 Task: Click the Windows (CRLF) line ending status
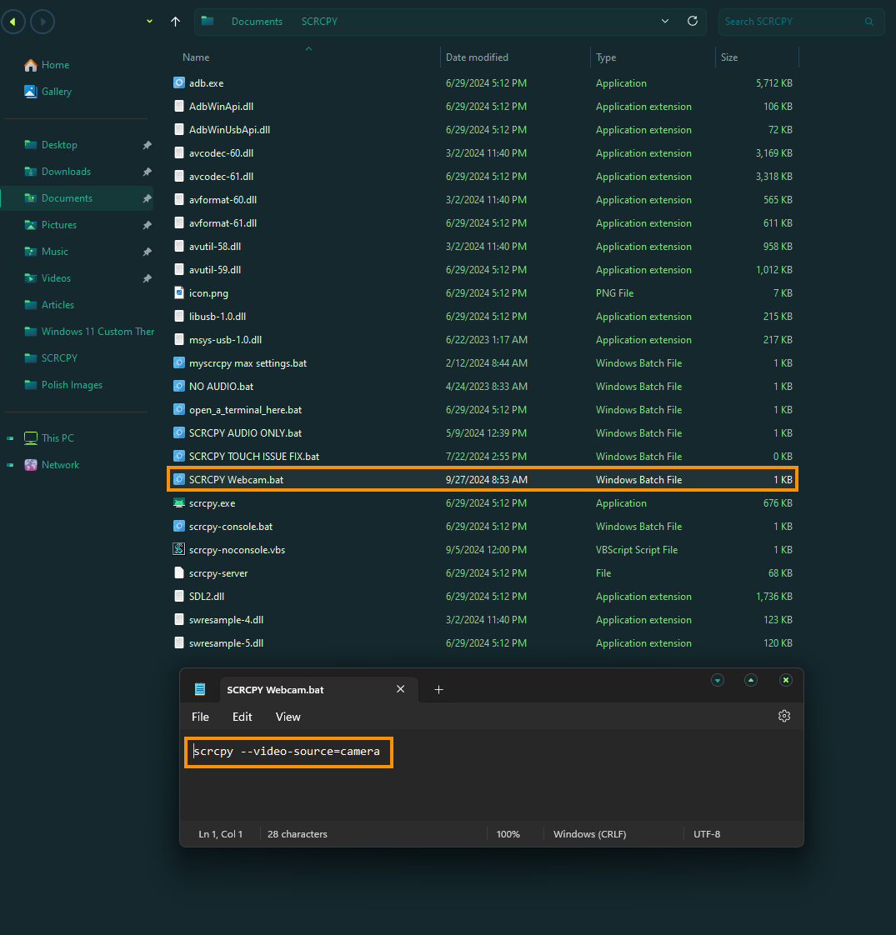click(590, 834)
